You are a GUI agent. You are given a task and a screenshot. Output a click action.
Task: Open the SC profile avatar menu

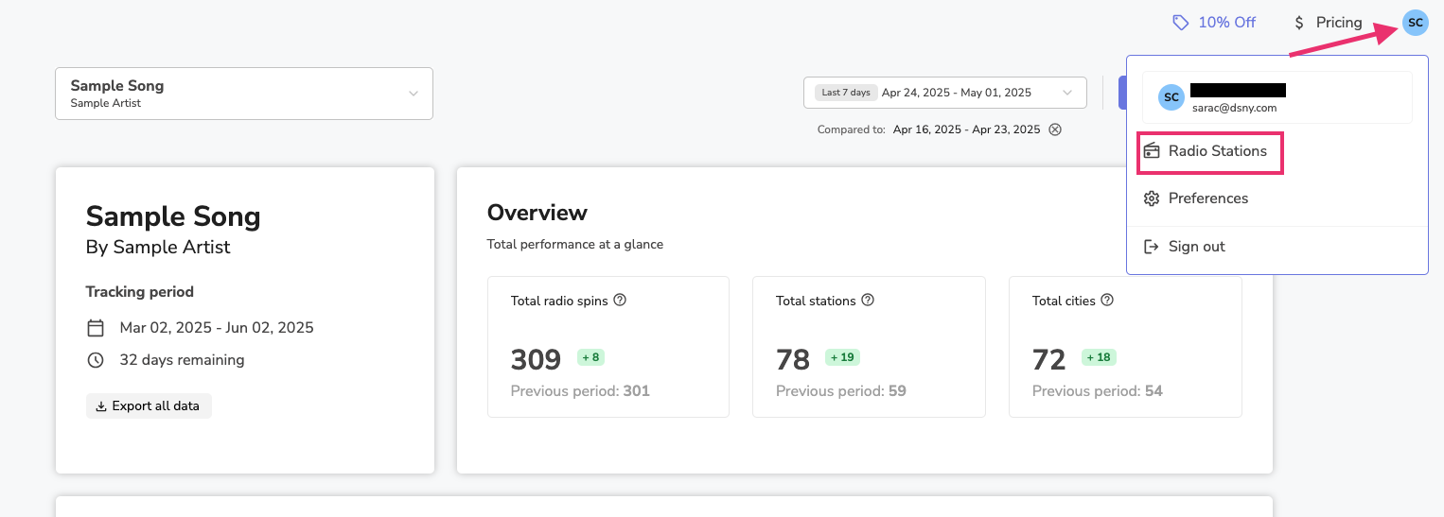point(1415,23)
